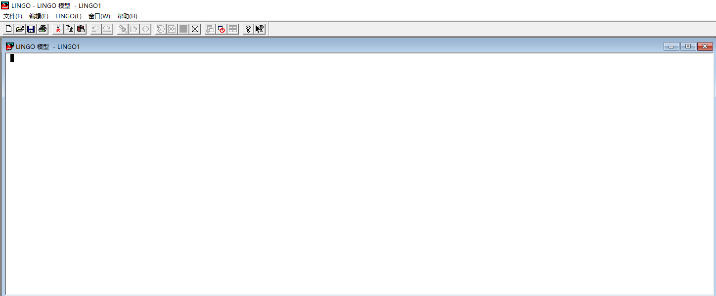716x296 pixels.
Task: Print the model with the printer icon
Action: 43,29
